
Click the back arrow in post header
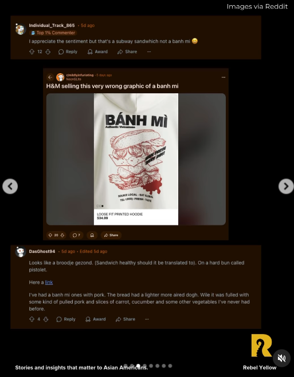click(50, 77)
